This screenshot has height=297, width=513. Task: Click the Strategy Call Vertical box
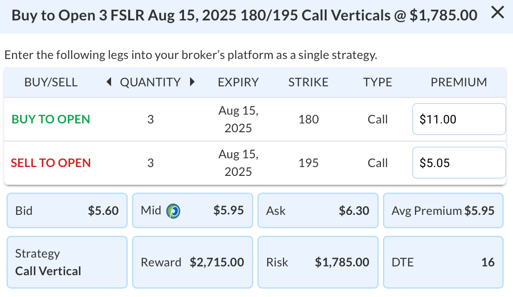coord(67,262)
